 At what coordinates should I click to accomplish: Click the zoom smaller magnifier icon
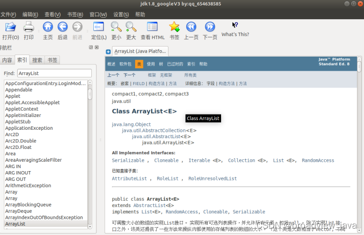click(x=116, y=27)
